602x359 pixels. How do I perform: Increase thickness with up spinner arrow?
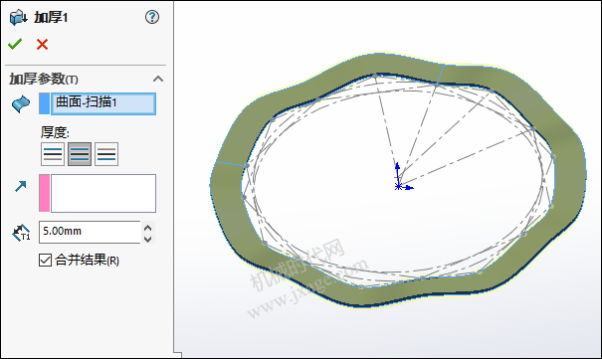[x=148, y=228]
